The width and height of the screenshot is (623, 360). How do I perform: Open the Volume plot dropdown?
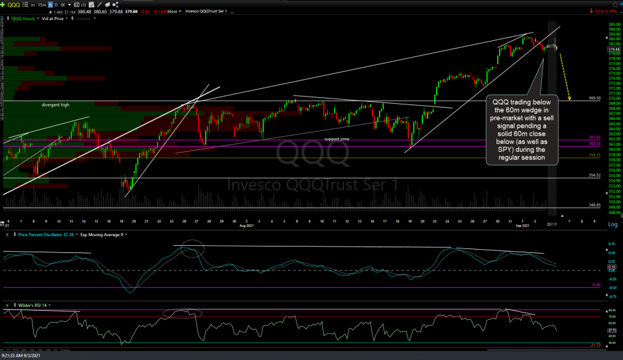(x=95, y=19)
